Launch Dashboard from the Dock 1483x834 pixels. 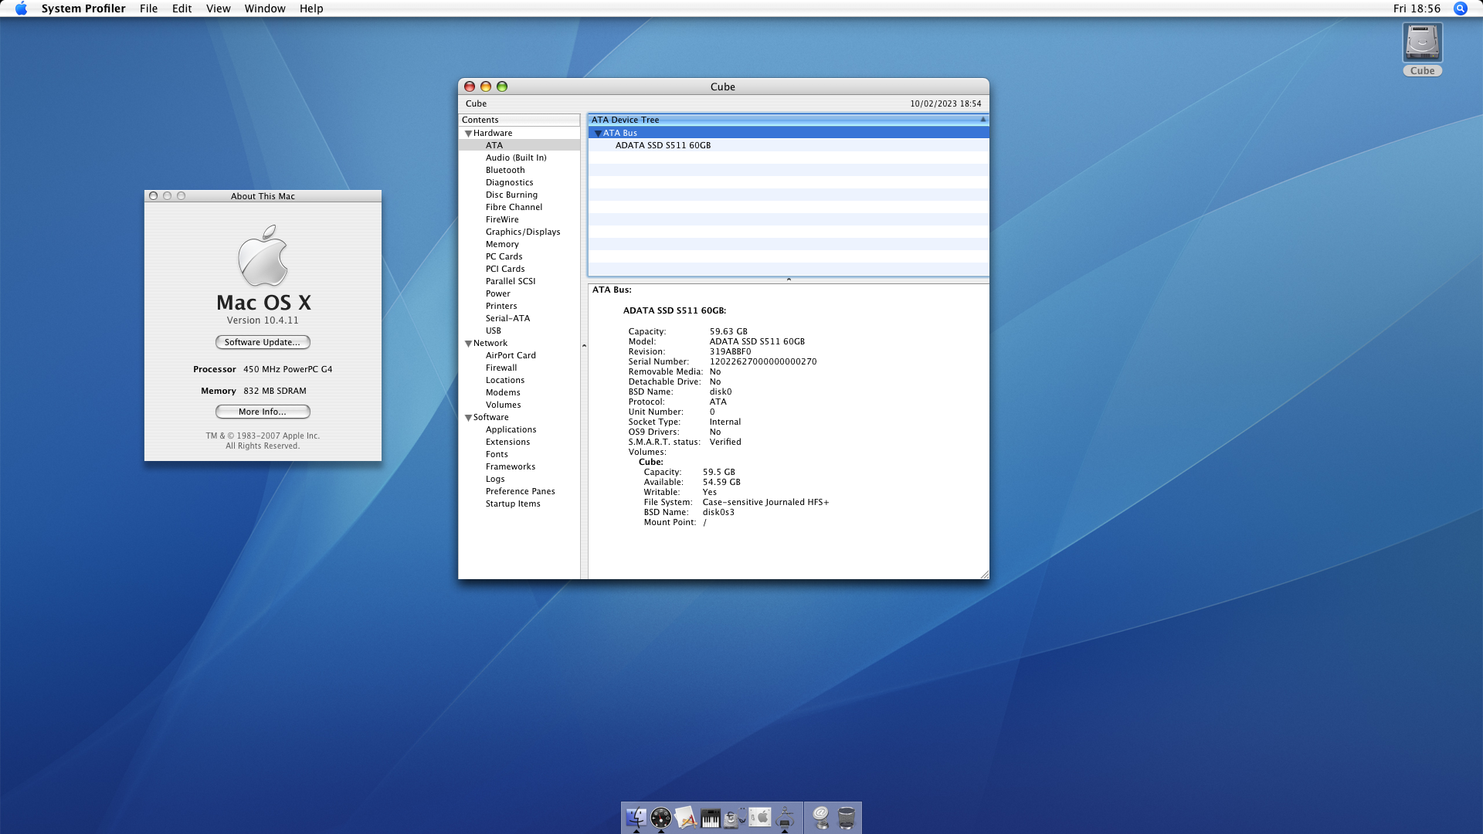661,817
